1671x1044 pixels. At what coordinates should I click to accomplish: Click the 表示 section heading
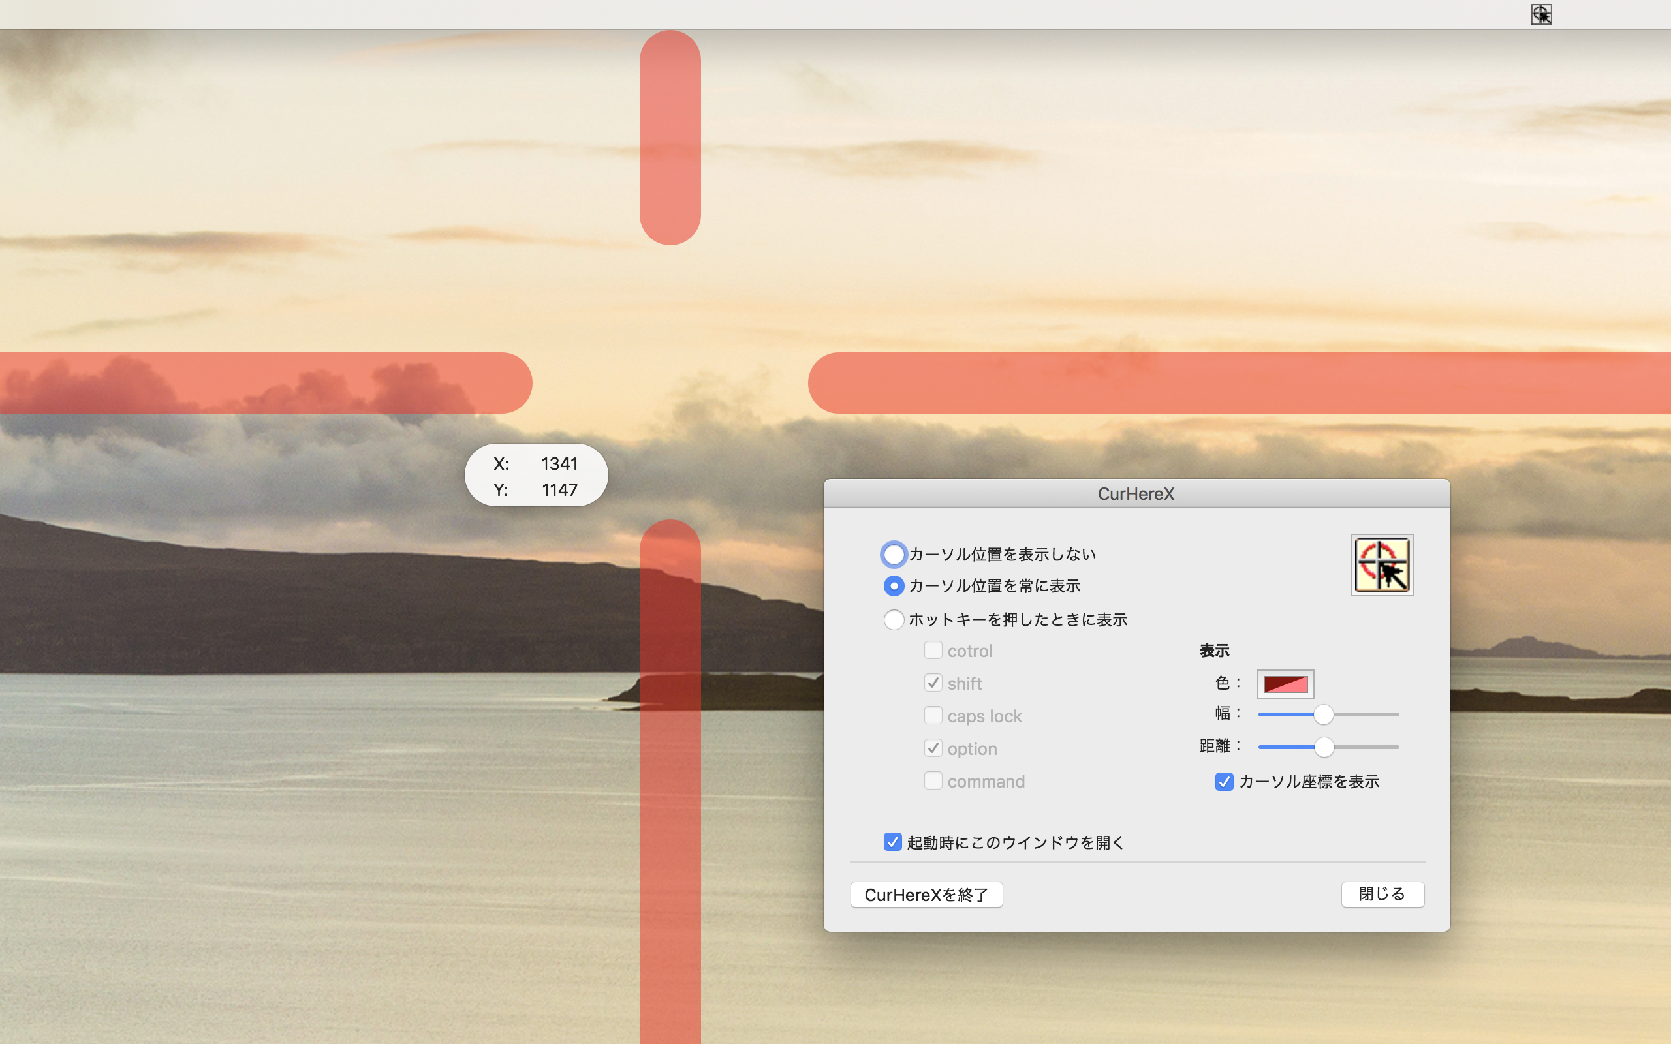click(x=1214, y=651)
